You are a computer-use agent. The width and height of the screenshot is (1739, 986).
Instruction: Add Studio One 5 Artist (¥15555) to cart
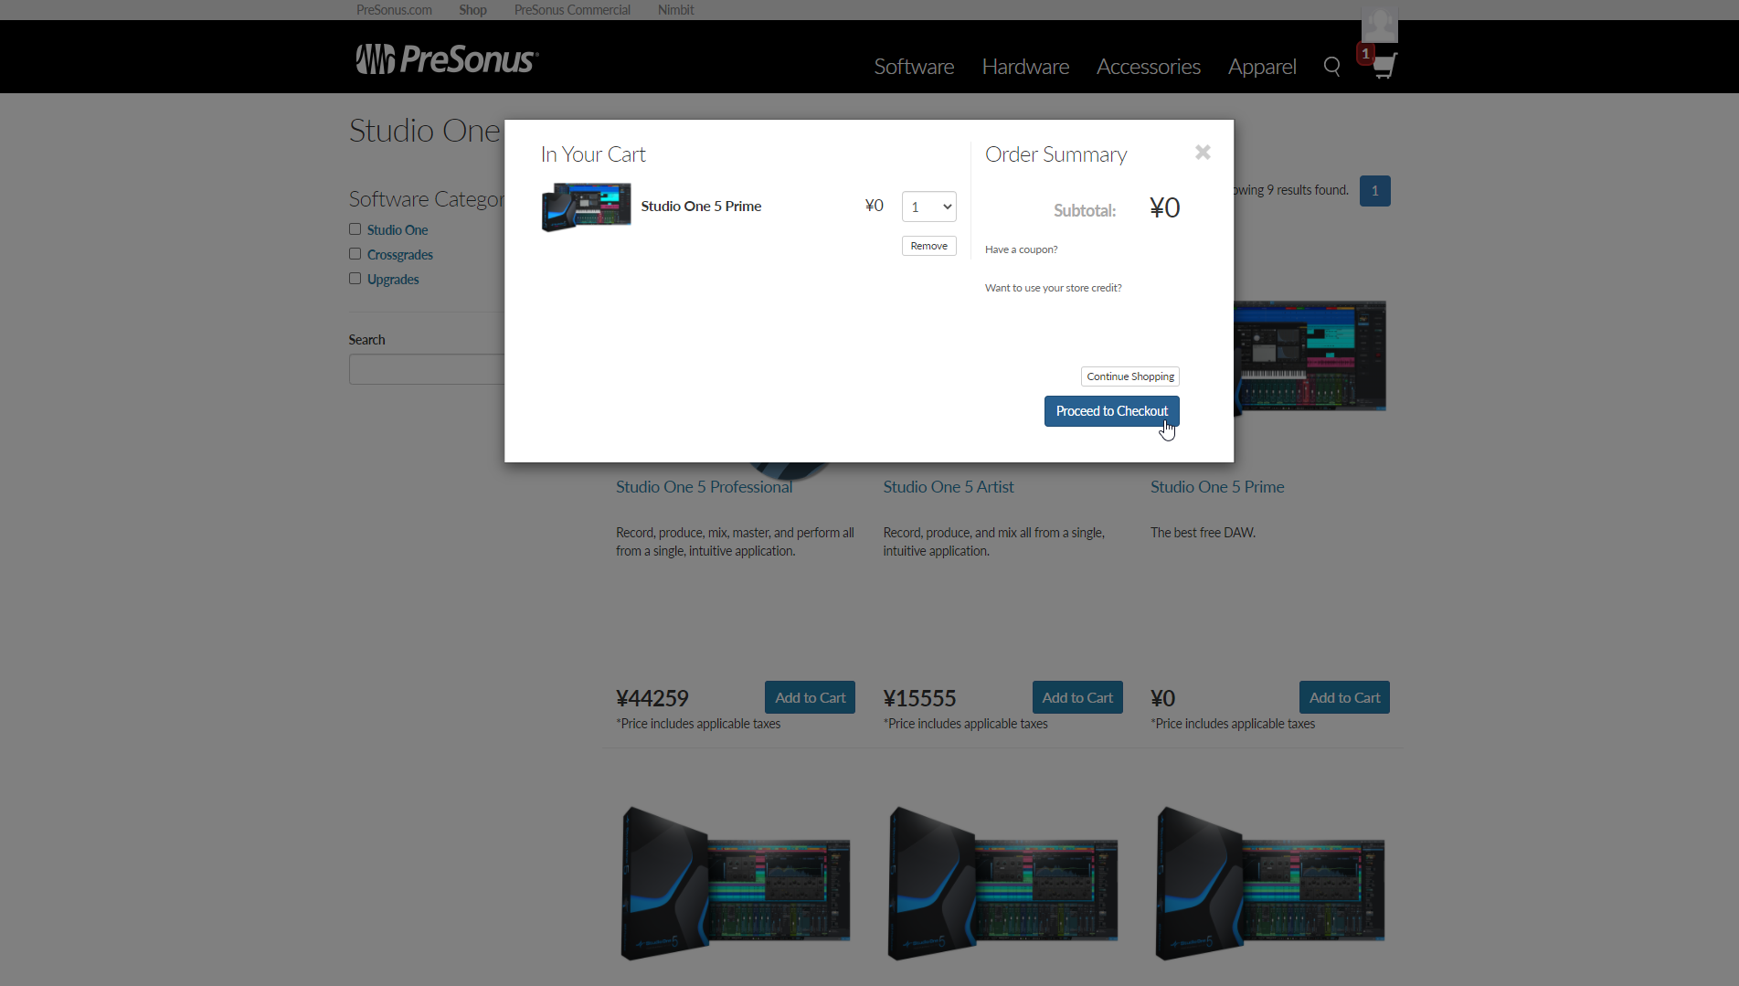pos(1076,697)
